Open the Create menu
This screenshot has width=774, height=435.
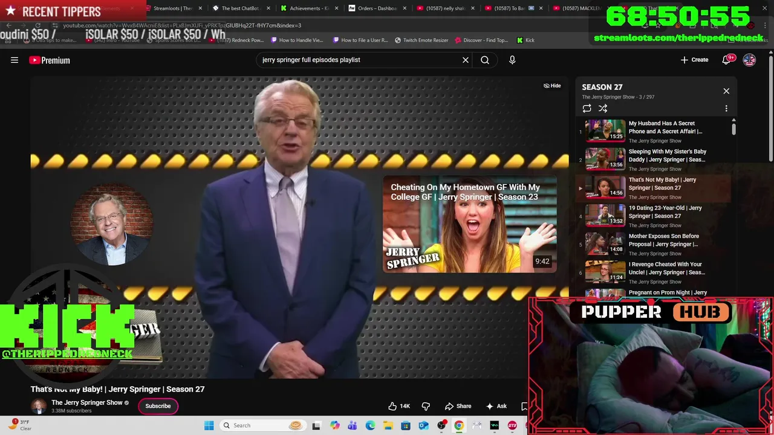point(694,60)
